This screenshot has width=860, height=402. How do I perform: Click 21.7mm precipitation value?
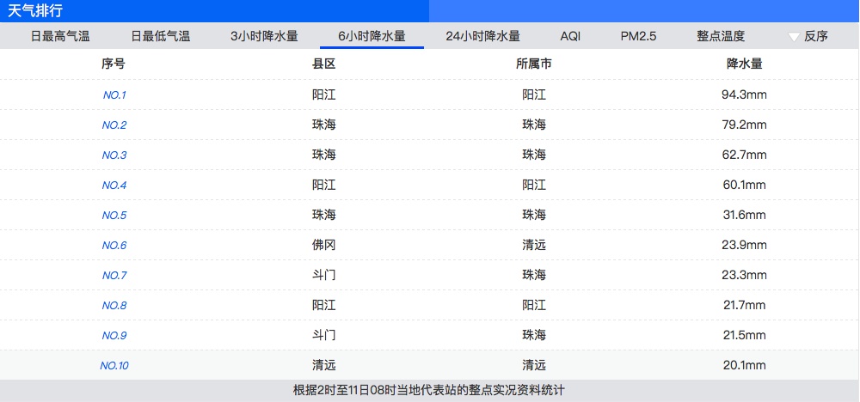744,305
